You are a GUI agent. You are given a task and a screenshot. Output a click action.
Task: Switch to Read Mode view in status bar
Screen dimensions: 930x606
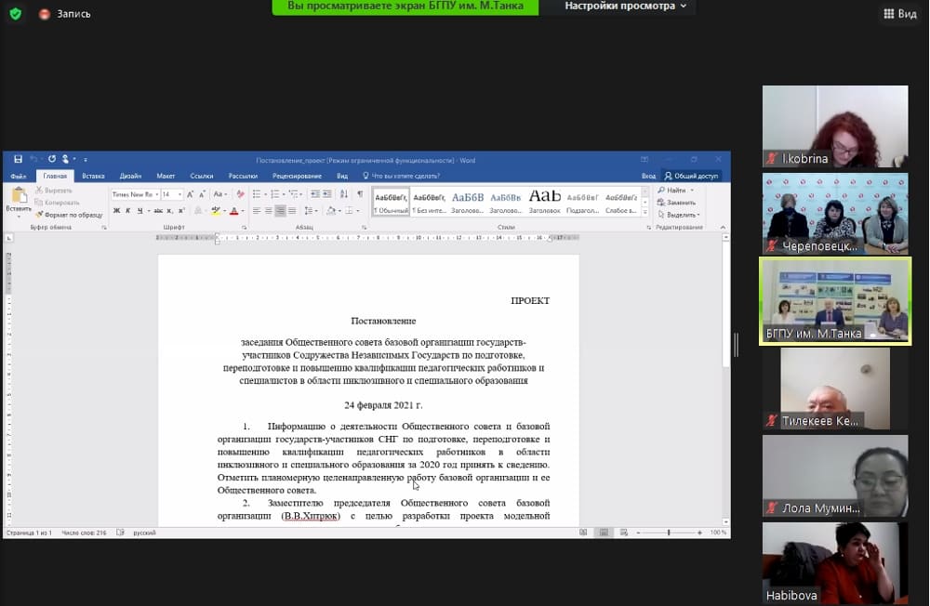[584, 533]
